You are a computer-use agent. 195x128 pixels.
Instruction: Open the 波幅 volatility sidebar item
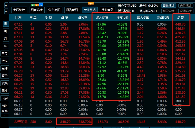tap(5, 83)
